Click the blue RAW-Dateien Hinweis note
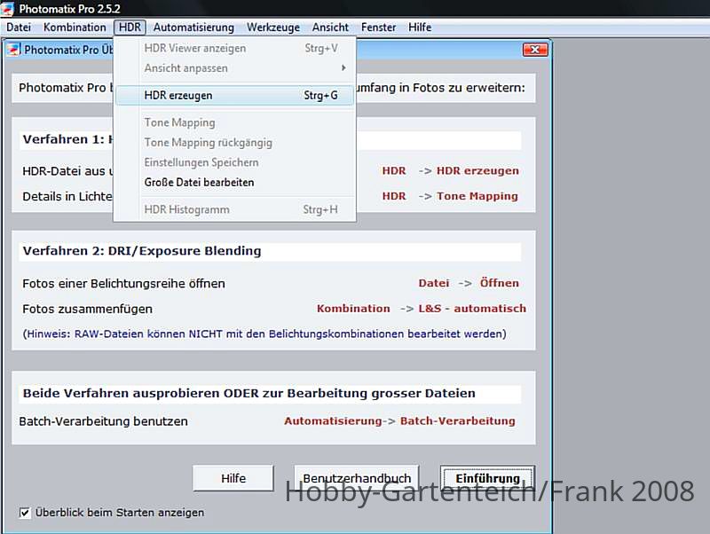Viewport: 710px width, 534px height. pos(264,334)
